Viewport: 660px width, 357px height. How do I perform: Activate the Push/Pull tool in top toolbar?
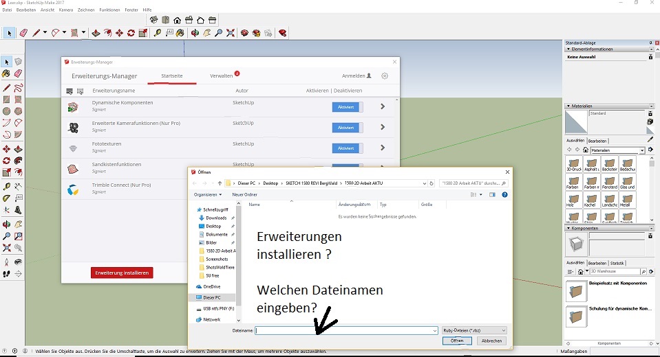[96, 33]
